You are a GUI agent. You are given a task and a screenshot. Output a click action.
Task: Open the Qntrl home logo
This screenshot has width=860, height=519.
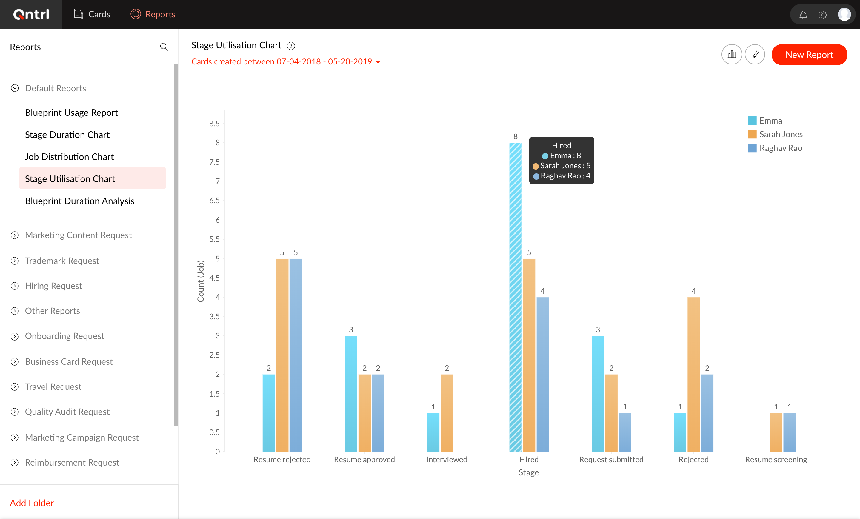pos(31,14)
